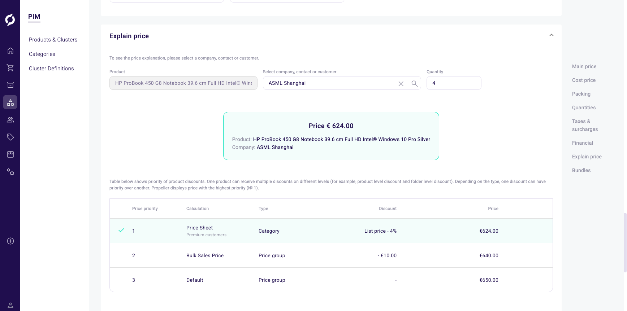The width and height of the screenshot is (627, 311).
Task: Click the Calculation column header
Action: point(198,209)
